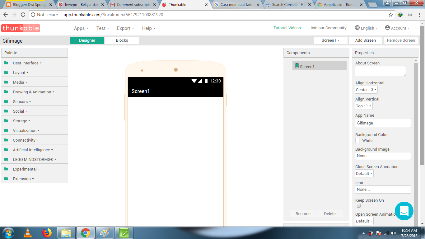Screen dimensions: 425x239
Task: Switch to the Appetize.io browser tab
Action: tap(340, 5)
